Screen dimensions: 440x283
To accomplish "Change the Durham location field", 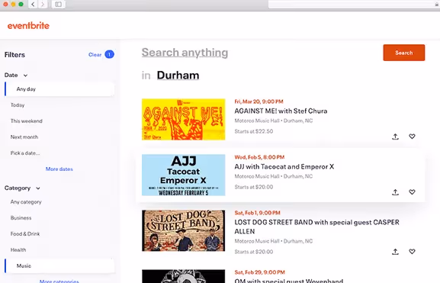I will point(178,76).
